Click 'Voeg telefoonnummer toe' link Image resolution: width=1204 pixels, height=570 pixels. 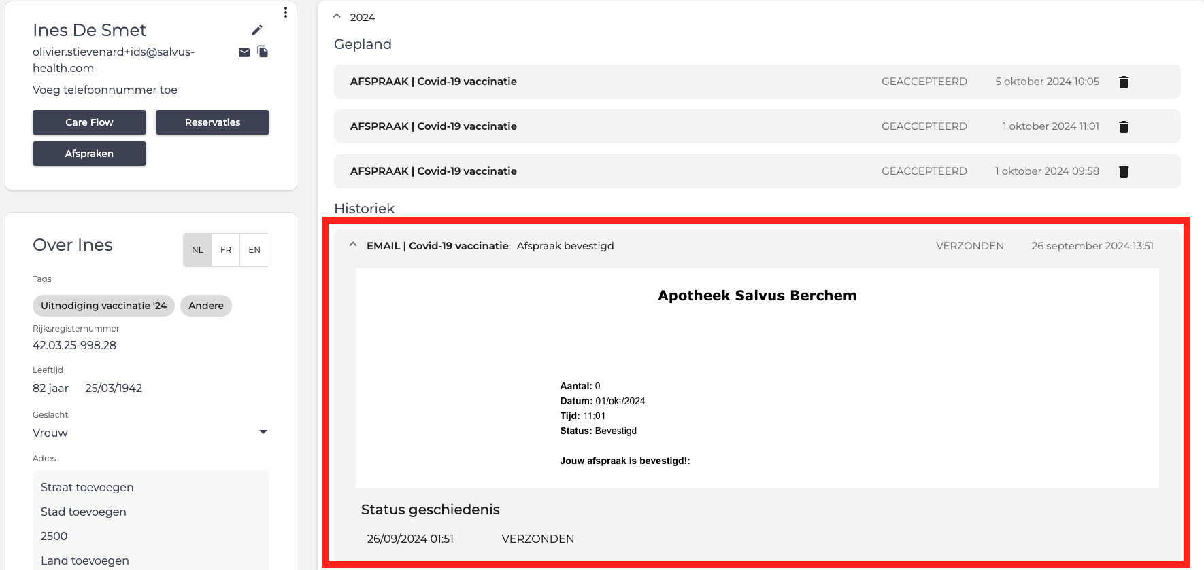tap(105, 90)
